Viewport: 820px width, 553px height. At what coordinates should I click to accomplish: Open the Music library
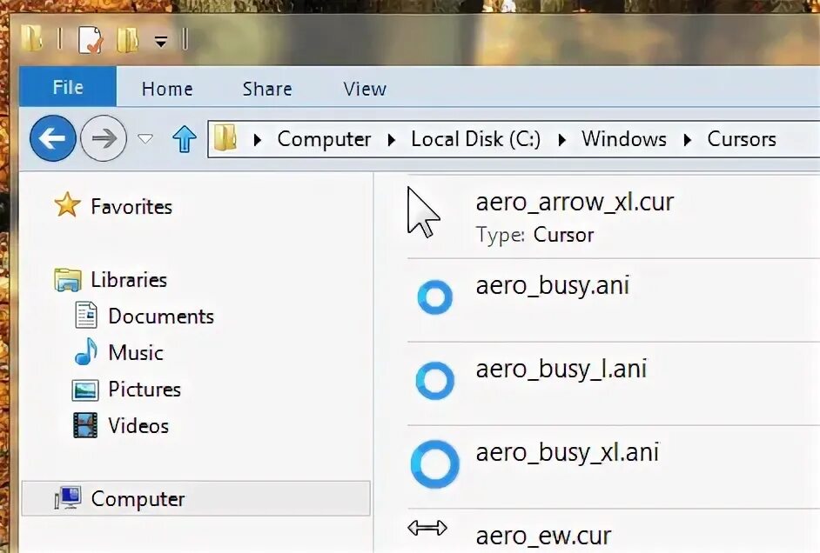coord(136,353)
